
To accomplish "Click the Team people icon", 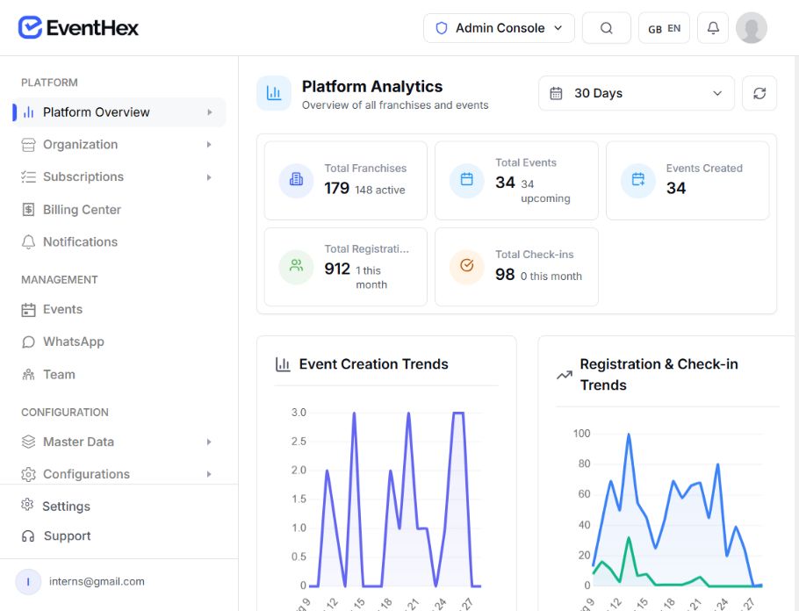I will 28,375.
